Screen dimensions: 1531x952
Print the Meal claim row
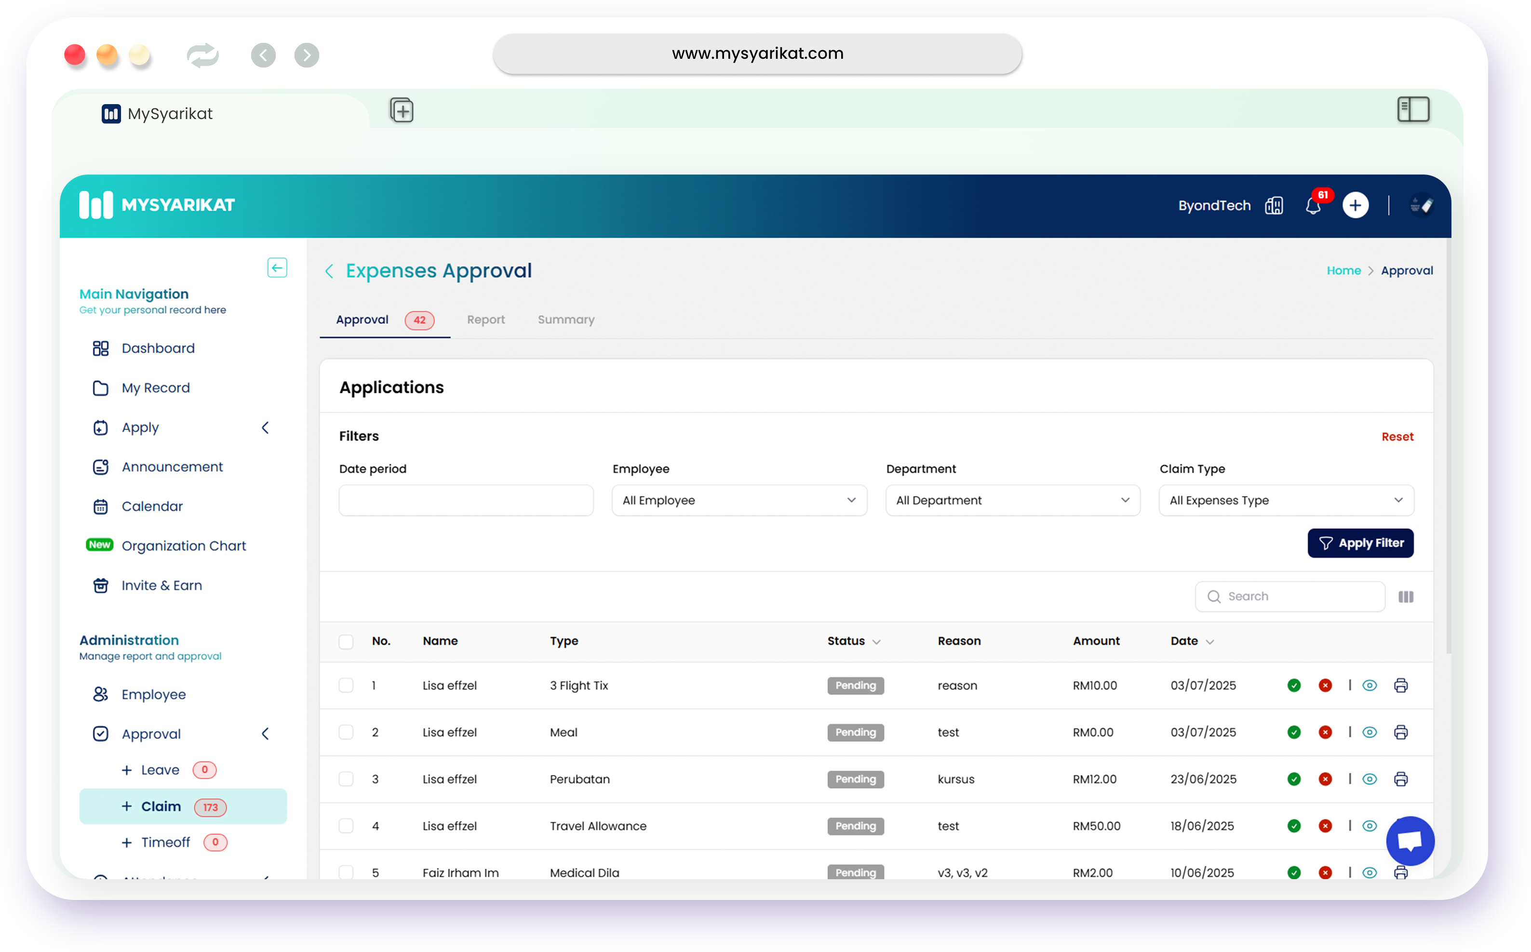click(x=1400, y=732)
